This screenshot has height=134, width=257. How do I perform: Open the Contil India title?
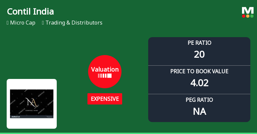click(30, 12)
